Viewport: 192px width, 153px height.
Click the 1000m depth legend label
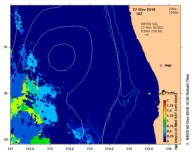tap(174, 13)
